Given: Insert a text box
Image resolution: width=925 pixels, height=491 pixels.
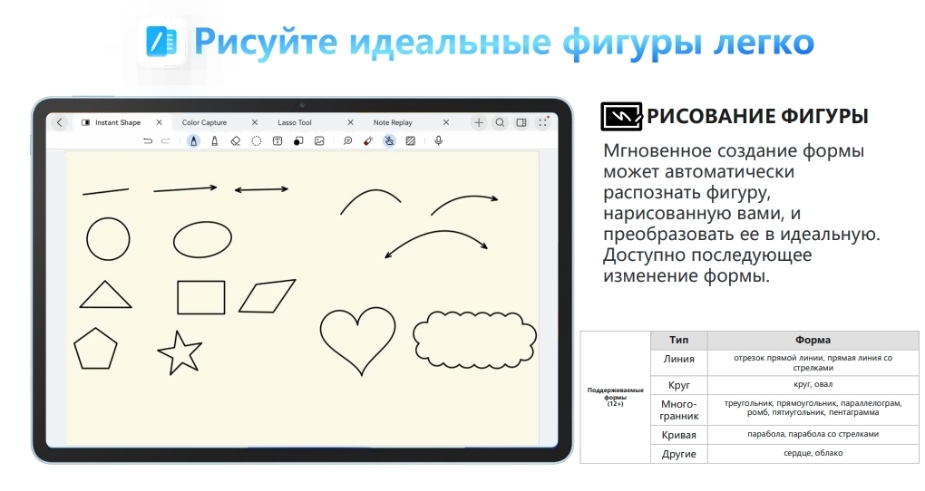Looking at the screenshot, I should (x=277, y=141).
